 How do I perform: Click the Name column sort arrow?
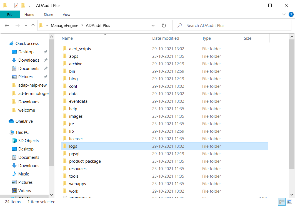click(105, 35)
